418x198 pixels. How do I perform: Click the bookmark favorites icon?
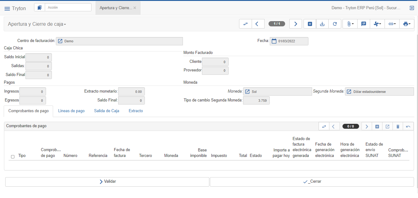click(40, 8)
